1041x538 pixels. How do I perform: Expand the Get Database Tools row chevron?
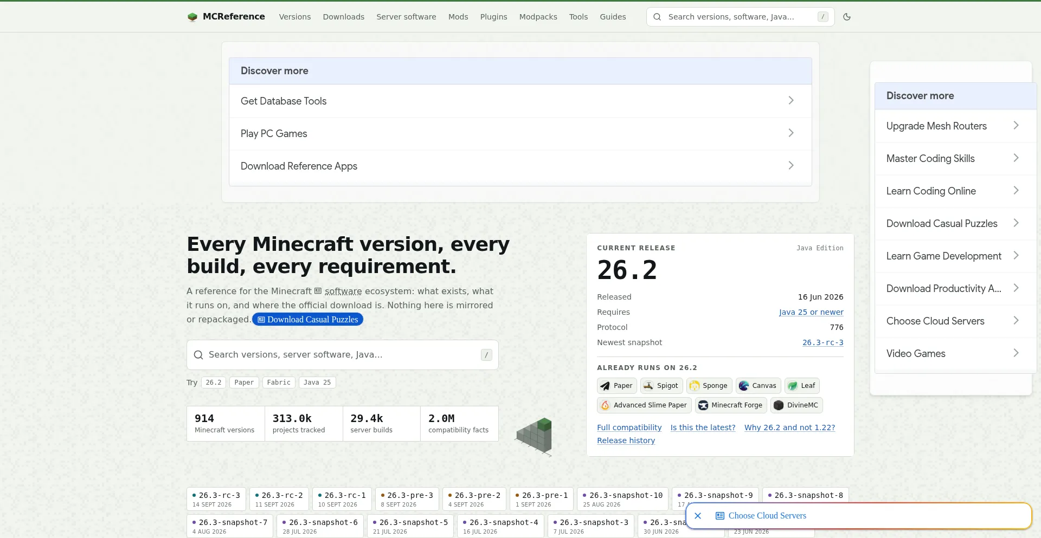[791, 101]
